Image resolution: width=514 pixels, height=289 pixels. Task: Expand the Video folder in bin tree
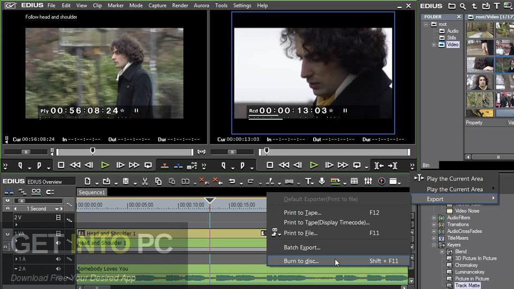434,44
